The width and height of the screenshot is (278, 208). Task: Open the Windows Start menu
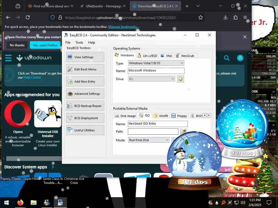(x=7, y=203)
